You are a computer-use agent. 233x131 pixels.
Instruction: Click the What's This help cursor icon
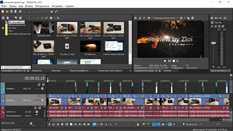click(x=56, y=11)
